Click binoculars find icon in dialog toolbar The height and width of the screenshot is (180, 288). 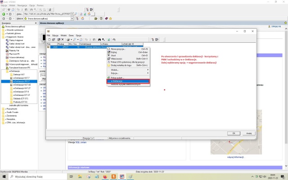coord(99,40)
